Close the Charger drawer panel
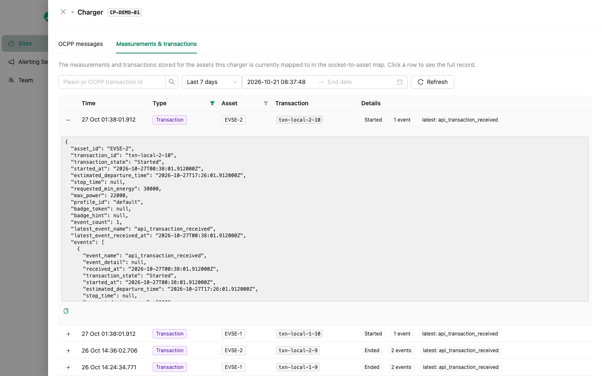The image size is (602, 376). coord(63,12)
